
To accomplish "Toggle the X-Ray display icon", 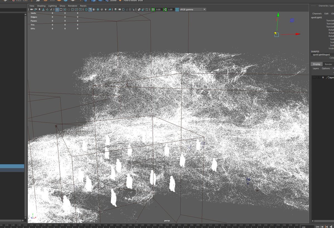I will (x=139, y=9).
